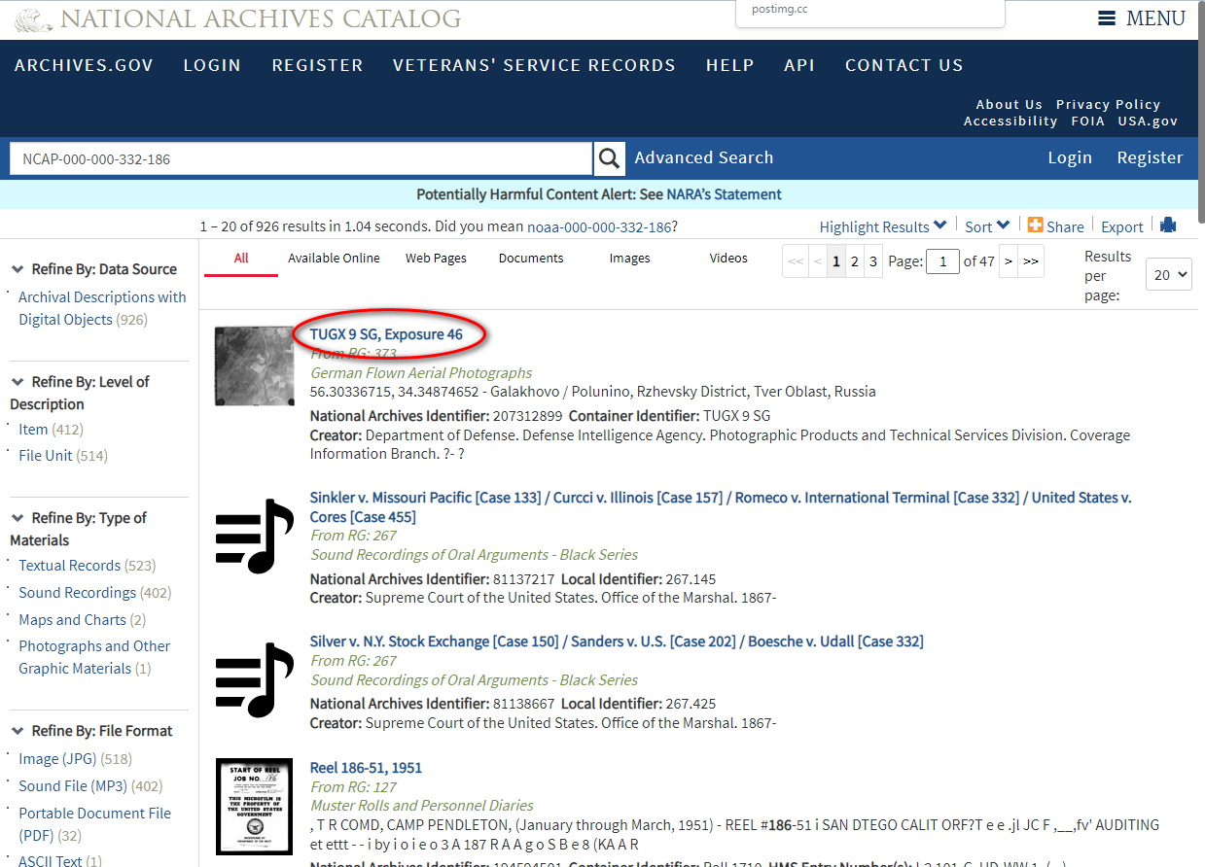Click REGISTER in the top navigation bar
Image resolution: width=1205 pixels, height=867 pixels.
(317, 65)
